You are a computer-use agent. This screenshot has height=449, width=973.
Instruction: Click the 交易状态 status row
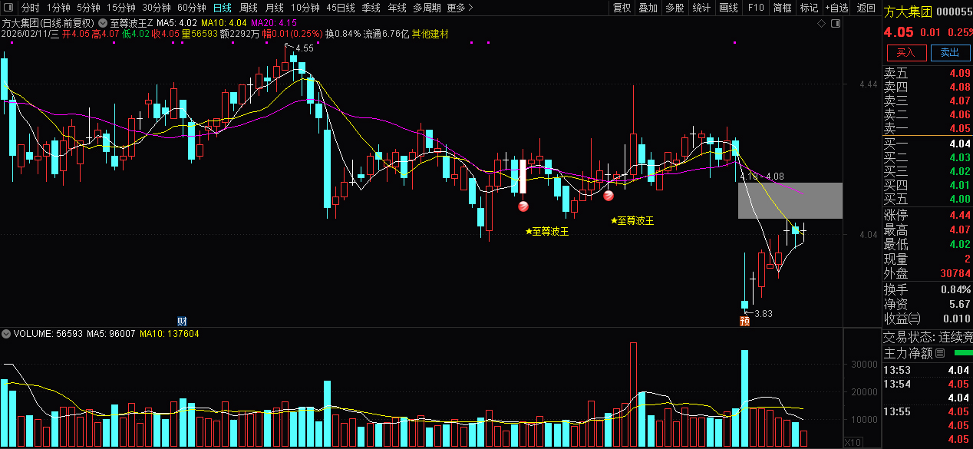927,337
